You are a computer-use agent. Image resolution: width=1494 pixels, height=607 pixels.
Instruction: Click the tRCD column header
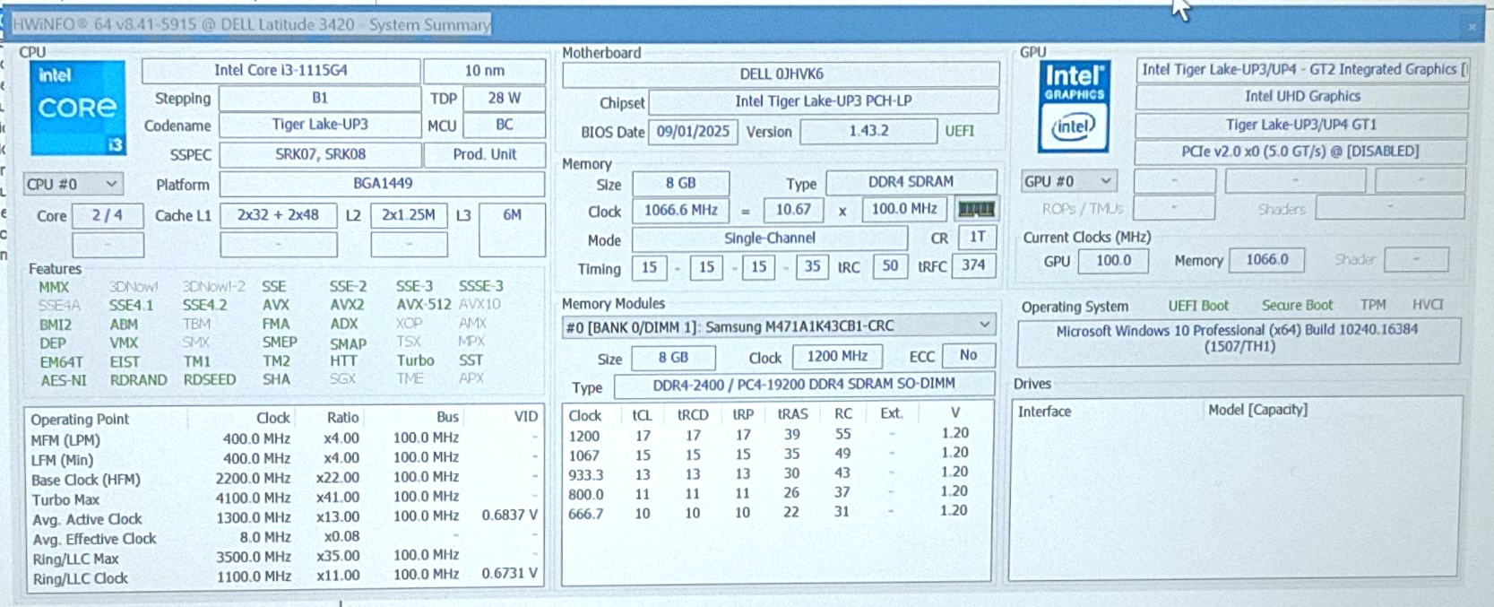[692, 414]
